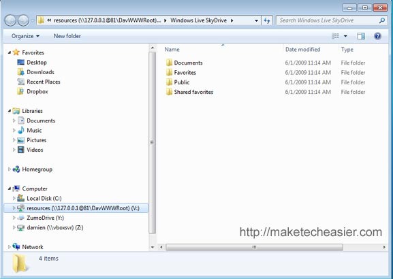
Task: Click the Network globe icon
Action: click(16, 247)
